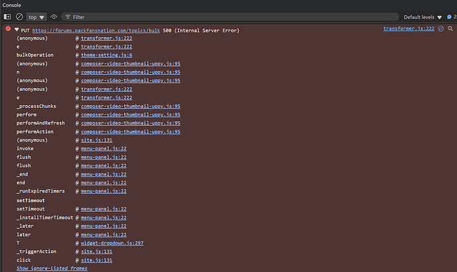Open menu-panel.js:22 link in 'later' frame
The width and height of the screenshot is (457, 272).
(x=103, y=234)
